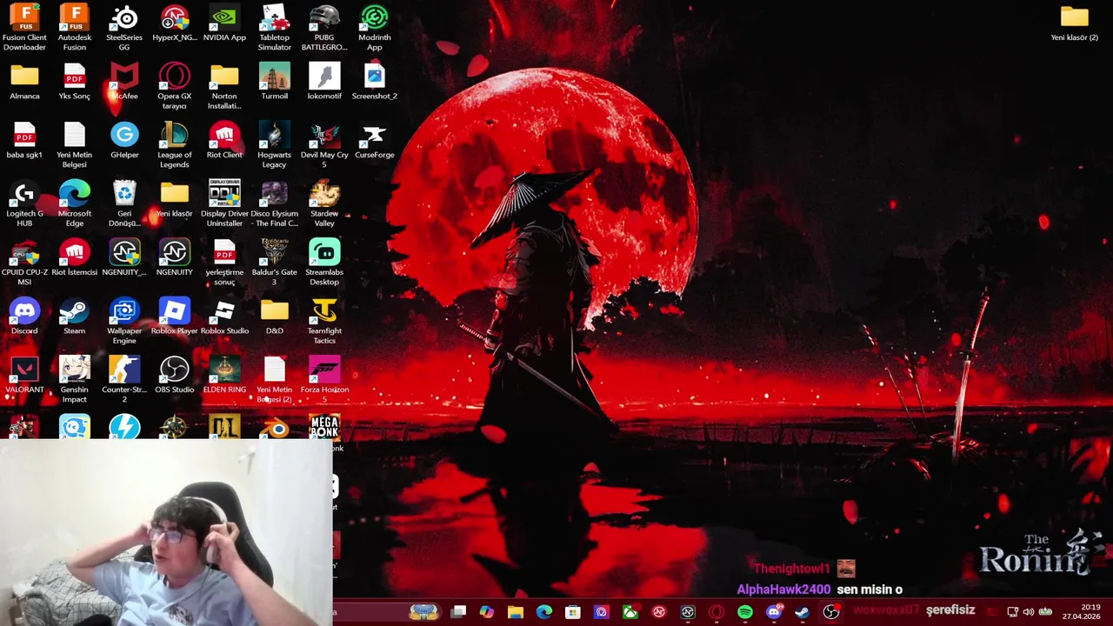
Task: Select the PUBG BATTLEGROUNDS desktop icon
Action: pos(324,27)
